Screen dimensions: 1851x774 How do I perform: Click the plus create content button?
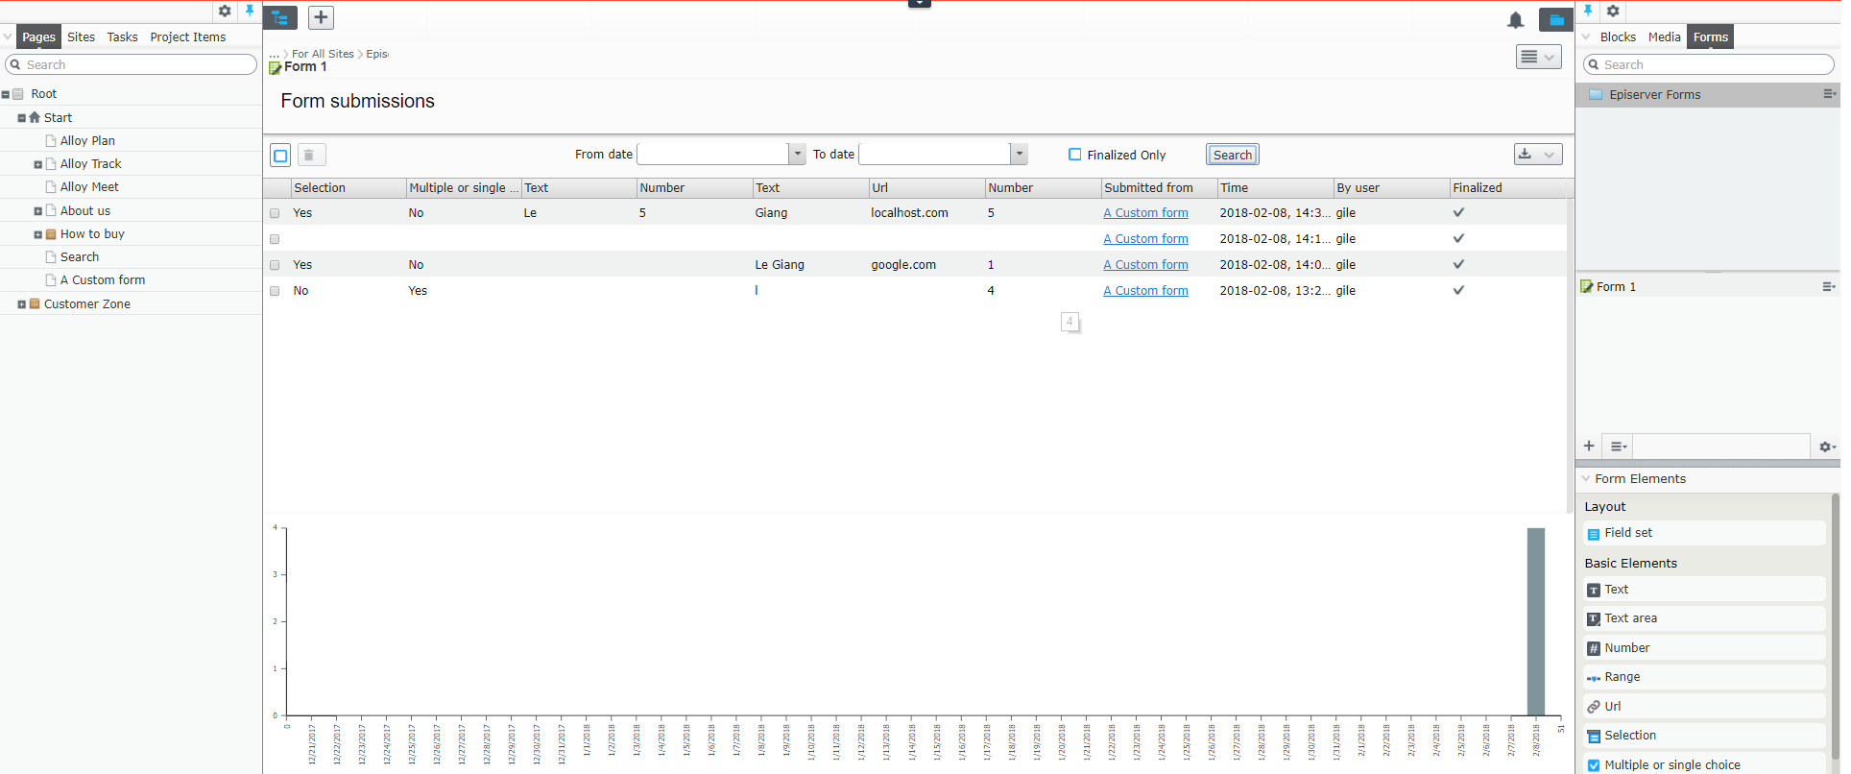(x=321, y=17)
